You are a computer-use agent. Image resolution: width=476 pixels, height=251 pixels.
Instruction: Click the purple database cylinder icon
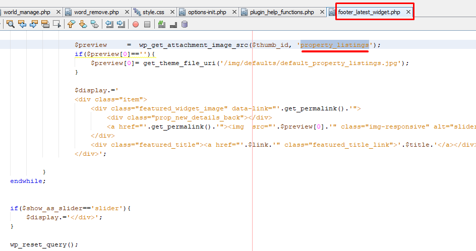click(x=185, y=24)
